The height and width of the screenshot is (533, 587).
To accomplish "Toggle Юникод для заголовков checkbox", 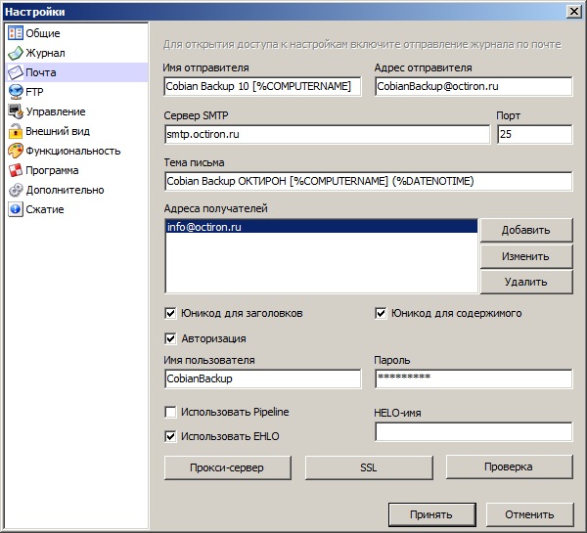I will tap(170, 313).
